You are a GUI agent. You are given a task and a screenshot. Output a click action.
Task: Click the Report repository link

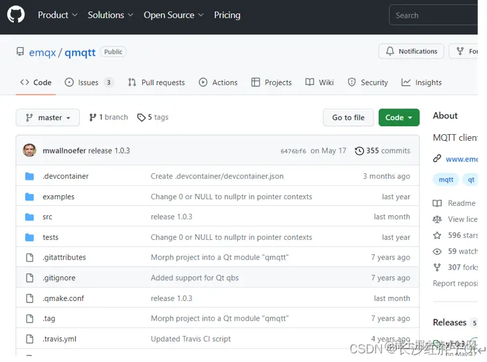coord(455,283)
